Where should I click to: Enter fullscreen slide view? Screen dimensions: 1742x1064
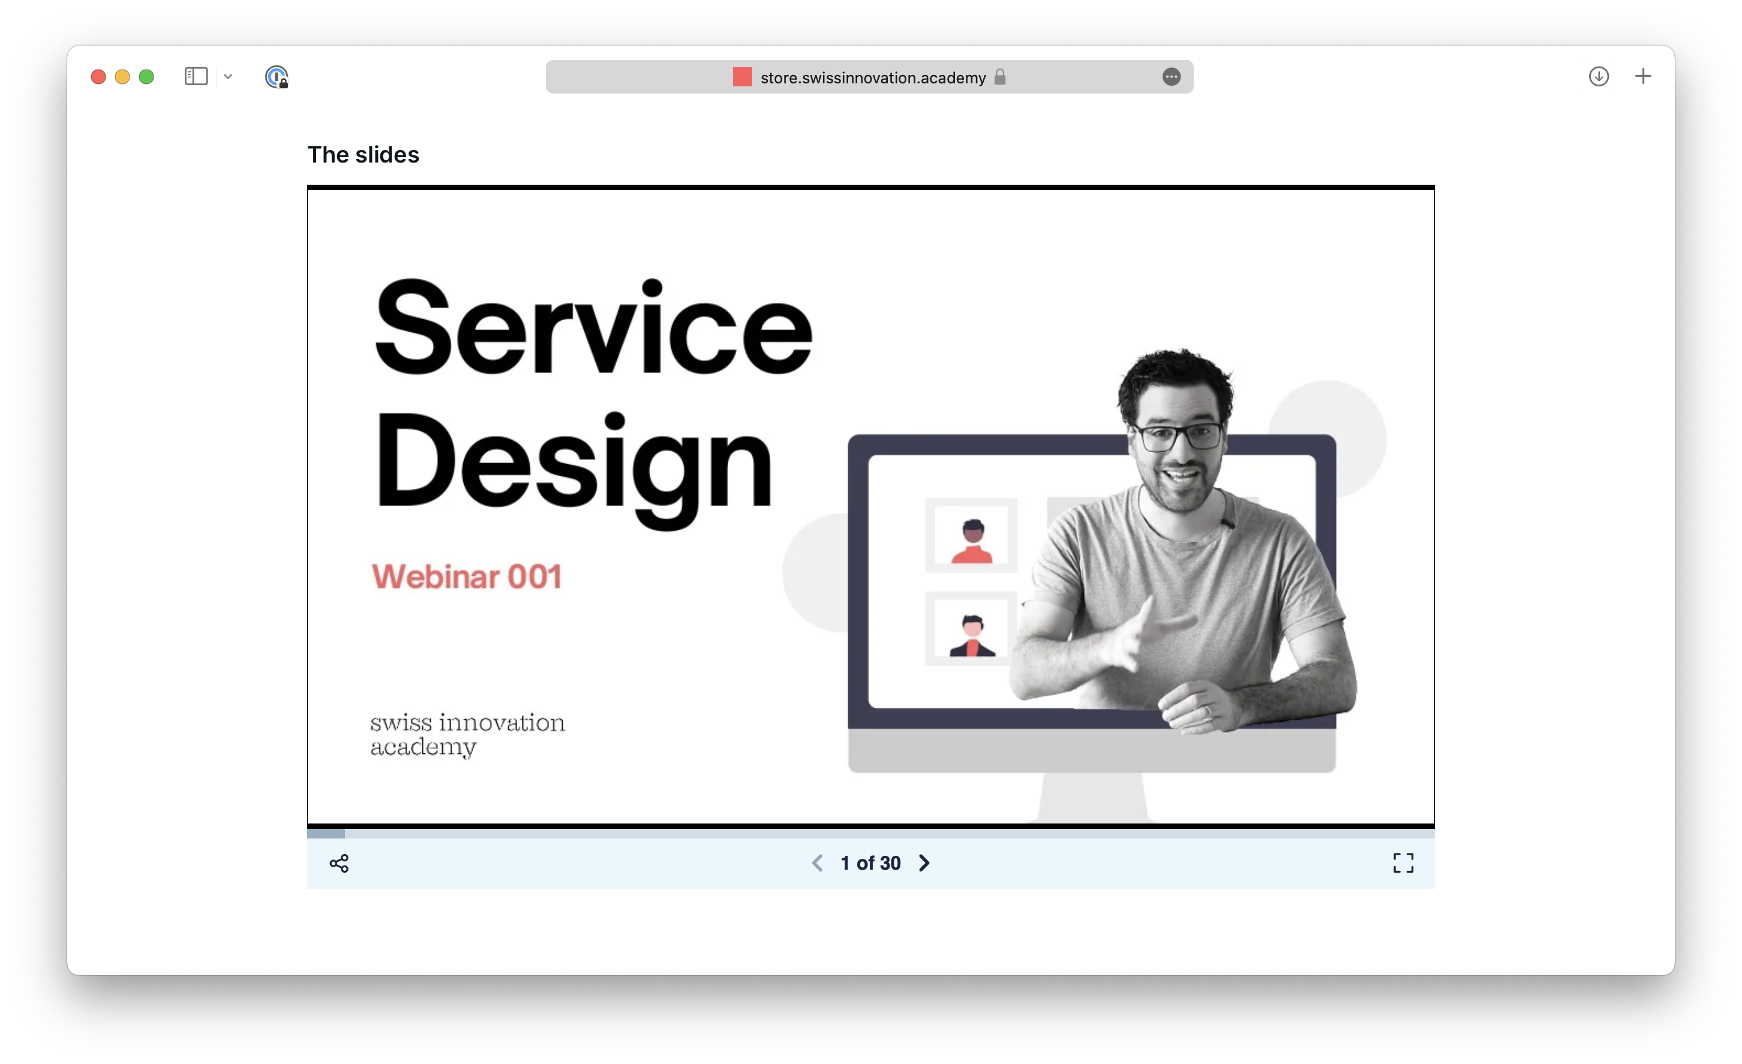(1402, 862)
